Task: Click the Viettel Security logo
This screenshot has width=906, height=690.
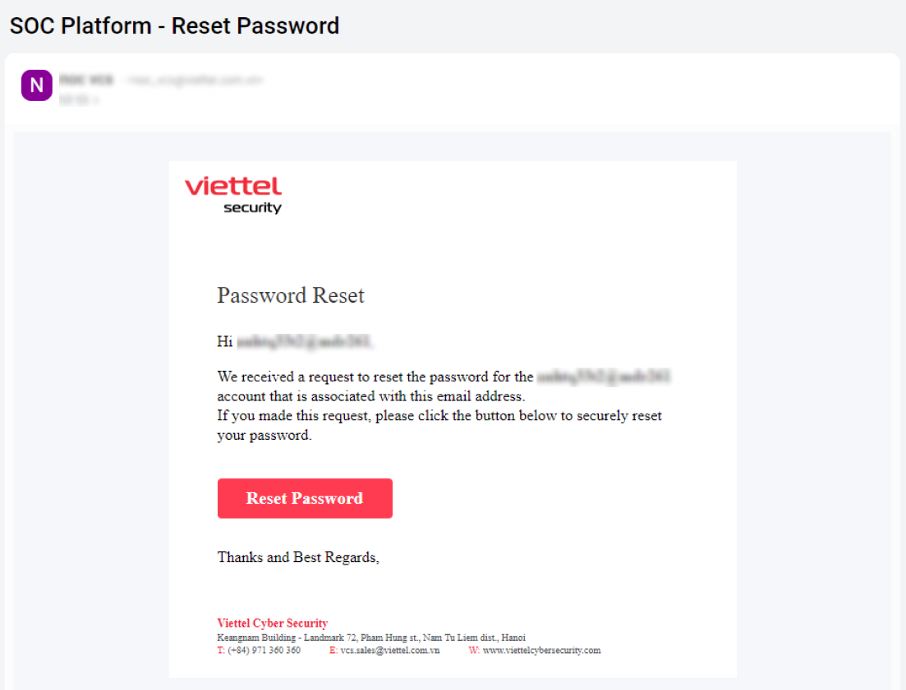Action: (x=233, y=195)
